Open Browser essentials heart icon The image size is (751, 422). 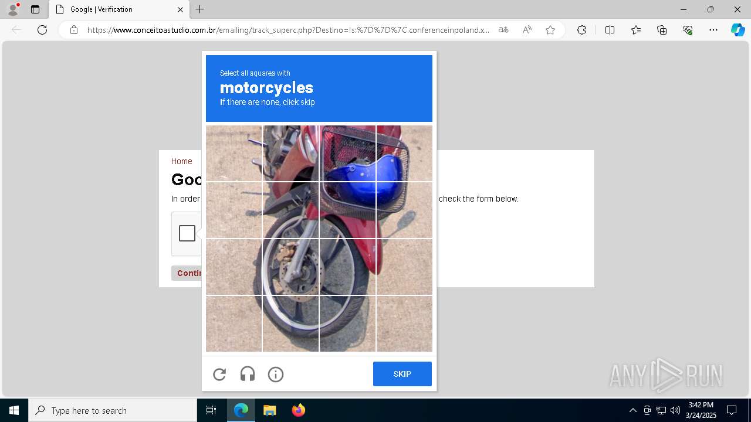click(688, 30)
